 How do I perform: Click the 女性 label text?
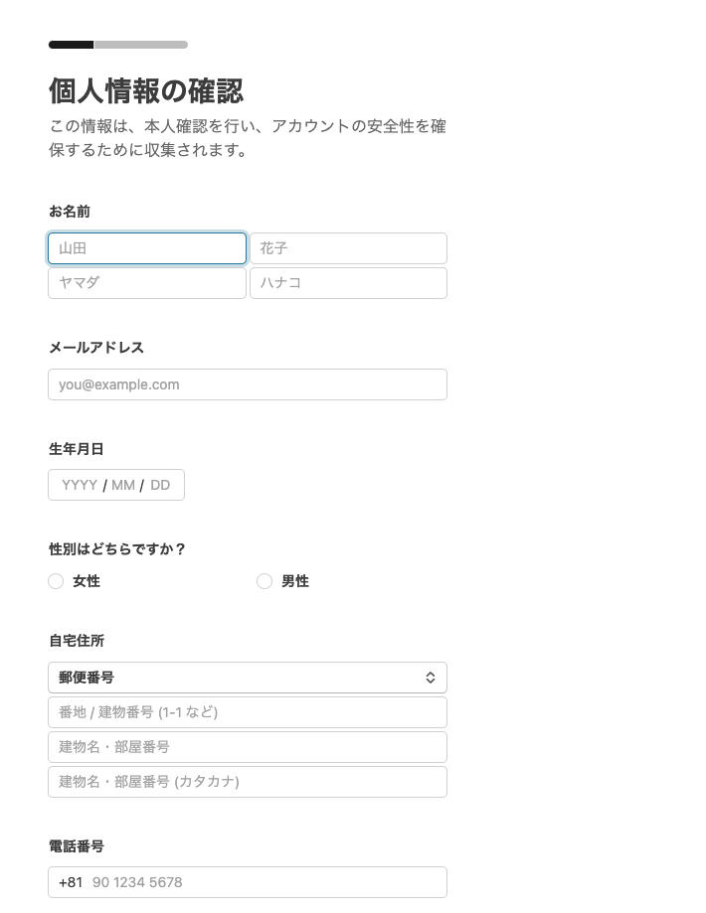click(x=87, y=581)
